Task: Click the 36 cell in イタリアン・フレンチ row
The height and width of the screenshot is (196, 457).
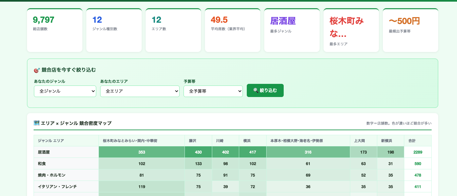Action: click(308, 186)
